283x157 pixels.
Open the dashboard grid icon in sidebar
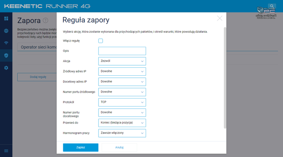(6, 19)
